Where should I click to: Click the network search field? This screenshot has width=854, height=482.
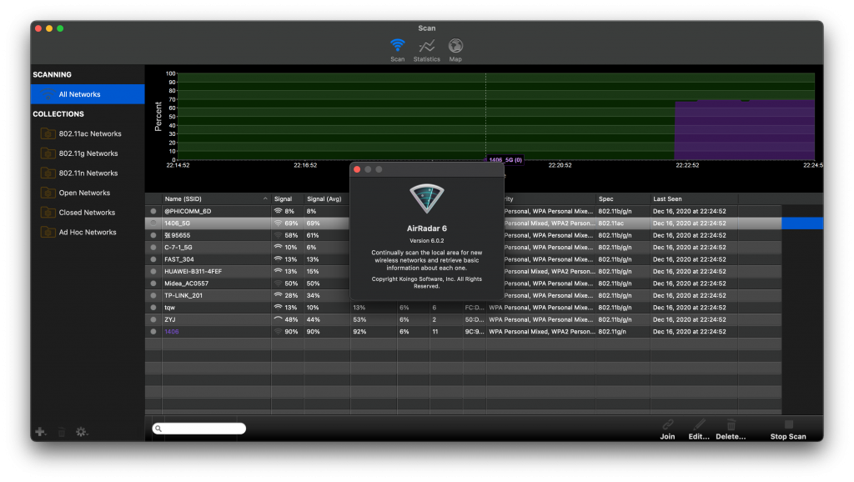point(199,429)
